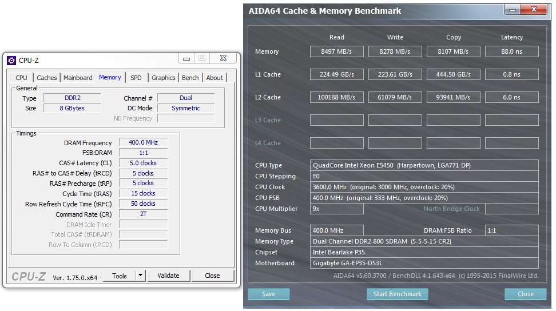
Task: Click the CPU Clock field 3600.0 MHz
Action: [424, 187]
